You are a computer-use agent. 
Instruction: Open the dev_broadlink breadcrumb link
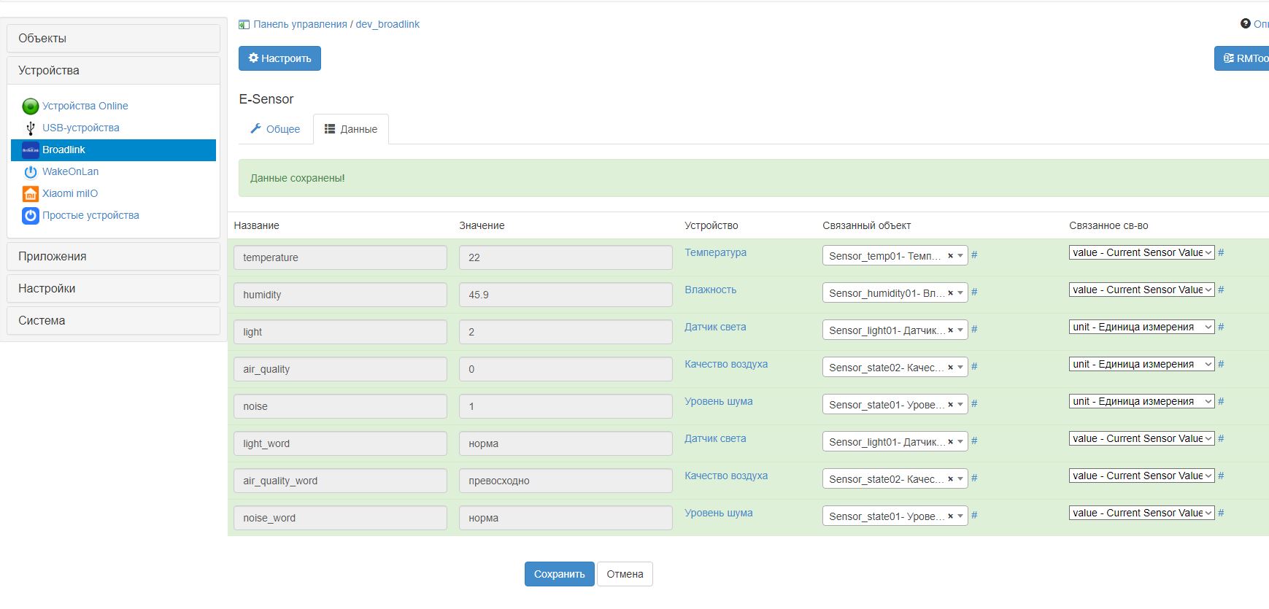tap(387, 25)
